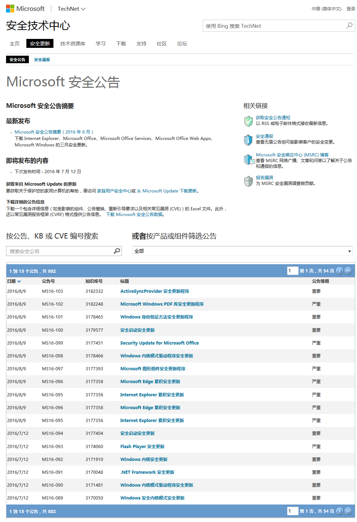Open 从 Microsoft Update 下载更新 link
Viewport: 357px width, 522px height.
(x=167, y=191)
